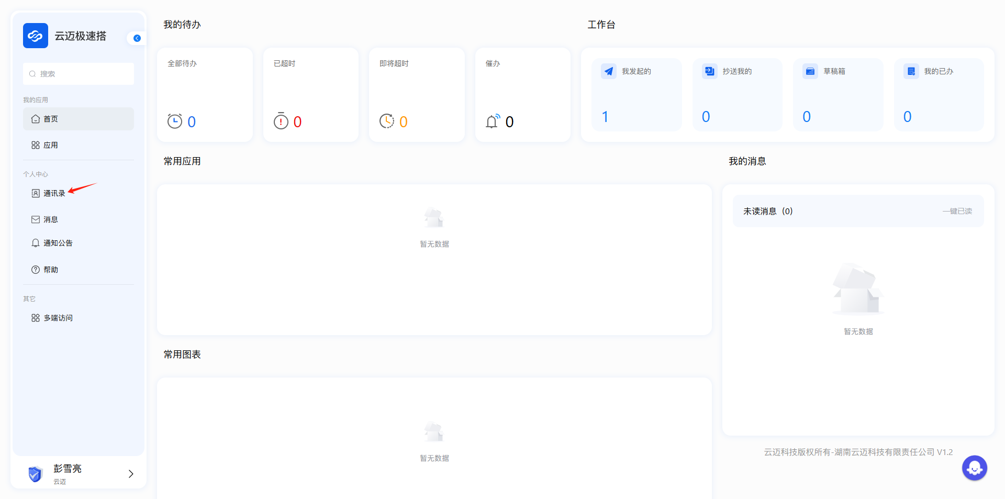Click the 全部待办 clock icon
Screen dimensions: 1005x499
tap(174, 121)
